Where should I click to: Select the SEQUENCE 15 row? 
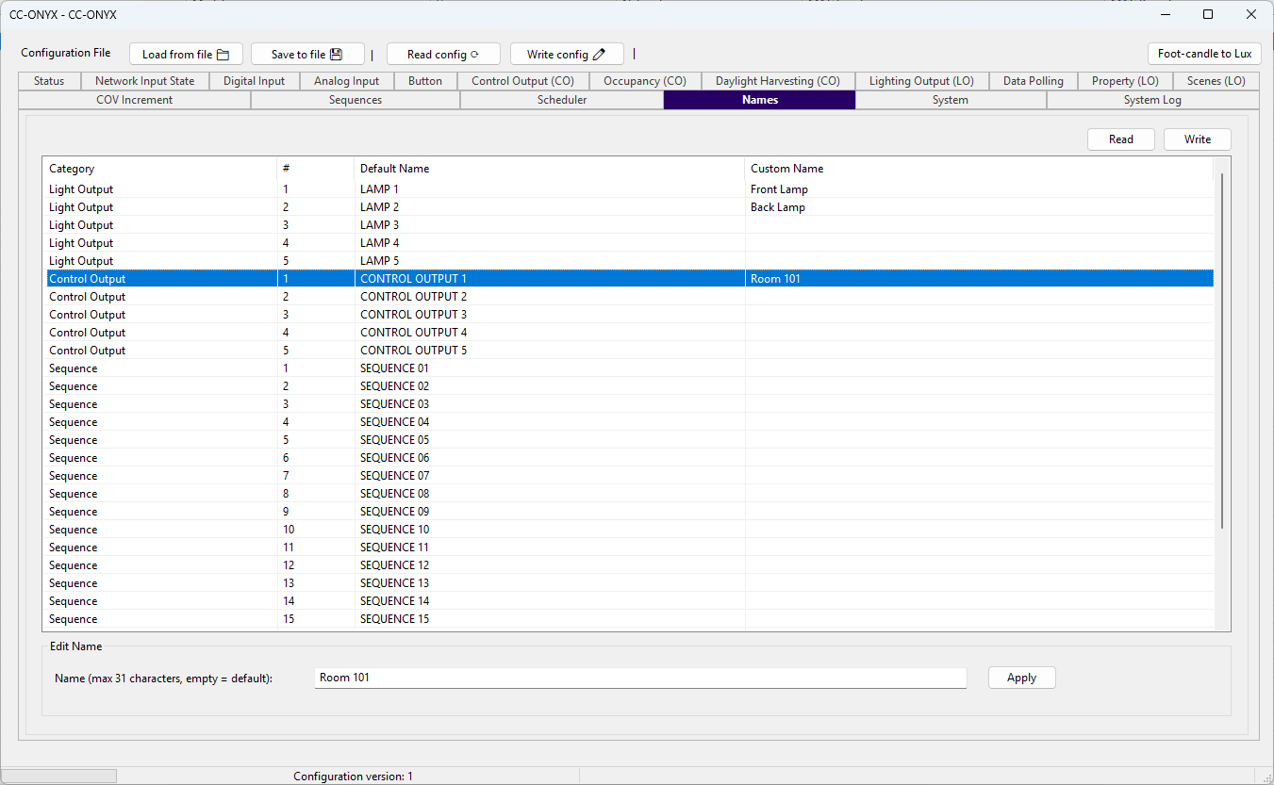click(629, 619)
